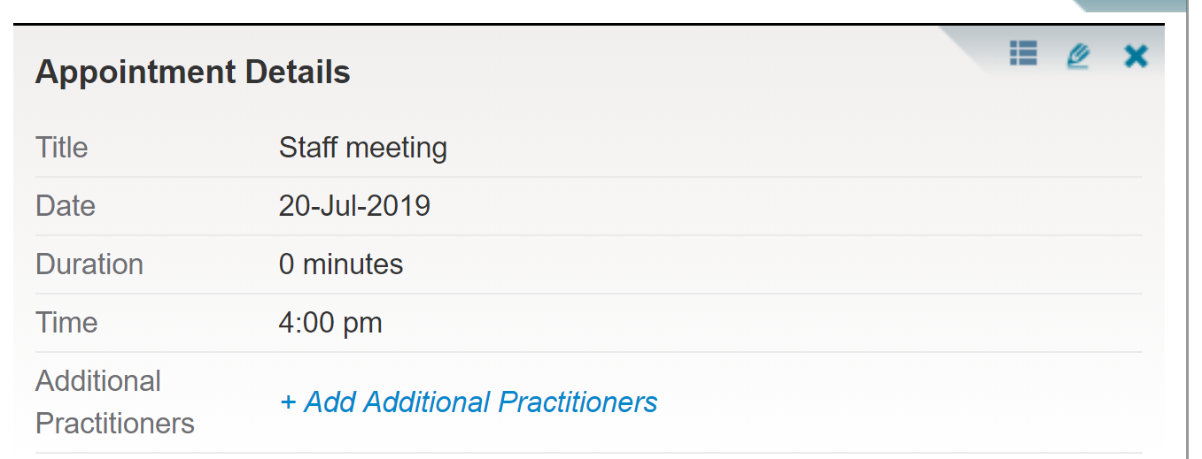Click the 20-Jul-2019 date value

coord(354,206)
